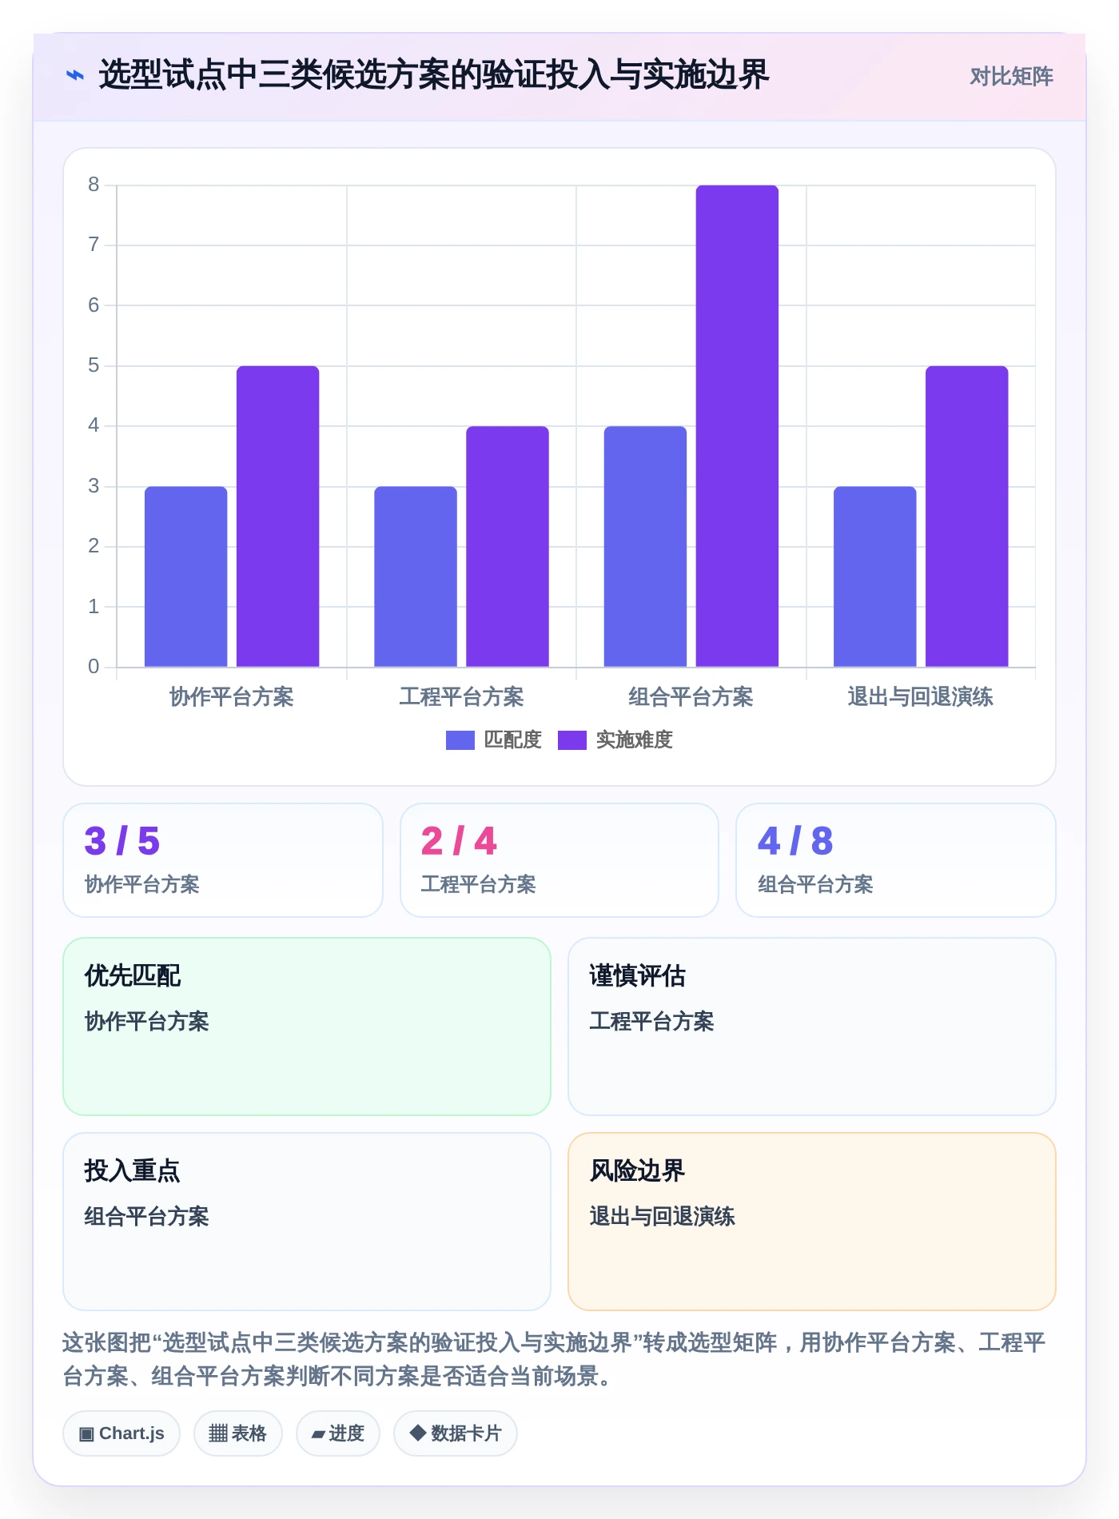Click the 工程平台方案 实施难度 bar
This screenshot has height=1519, width=1119.
508,546
